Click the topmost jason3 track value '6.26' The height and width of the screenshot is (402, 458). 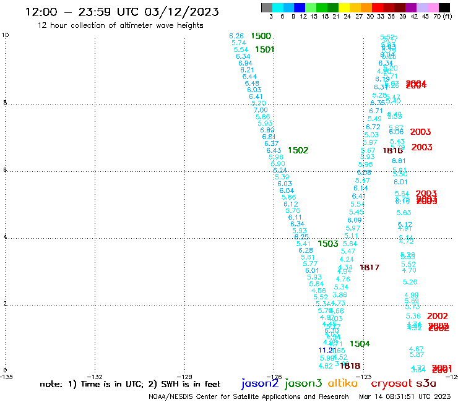point(236,36)
